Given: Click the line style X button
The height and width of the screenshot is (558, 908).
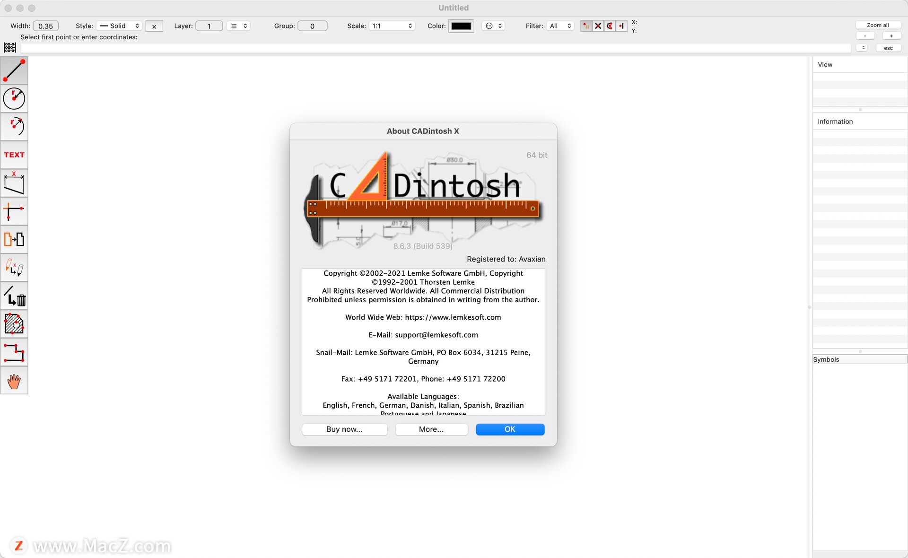Looking at the screenshot, I should click(154, 26).
